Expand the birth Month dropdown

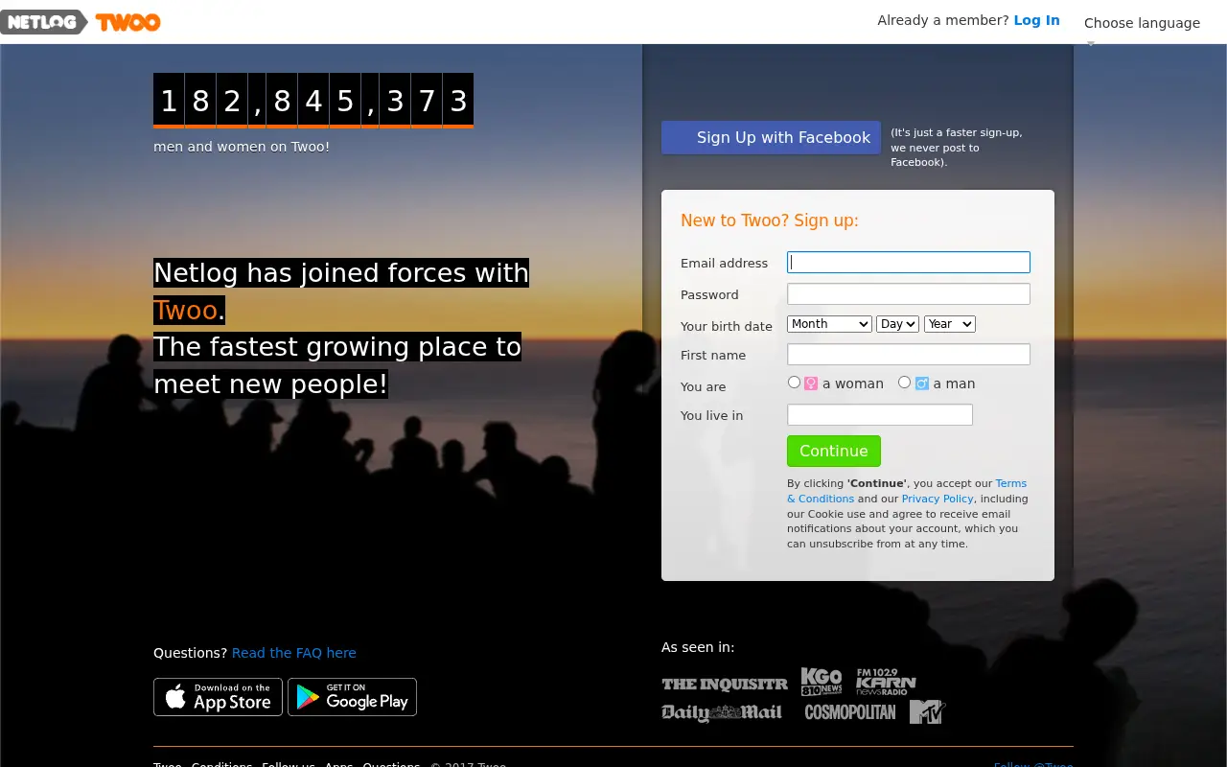pyautogui.click(x=829, y=324)
